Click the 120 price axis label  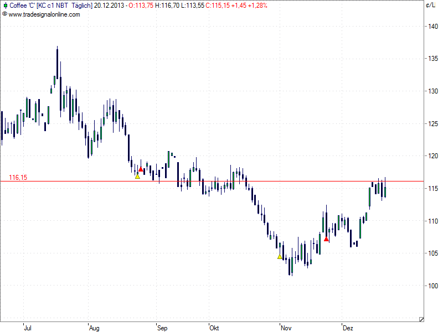pos(433,156)
